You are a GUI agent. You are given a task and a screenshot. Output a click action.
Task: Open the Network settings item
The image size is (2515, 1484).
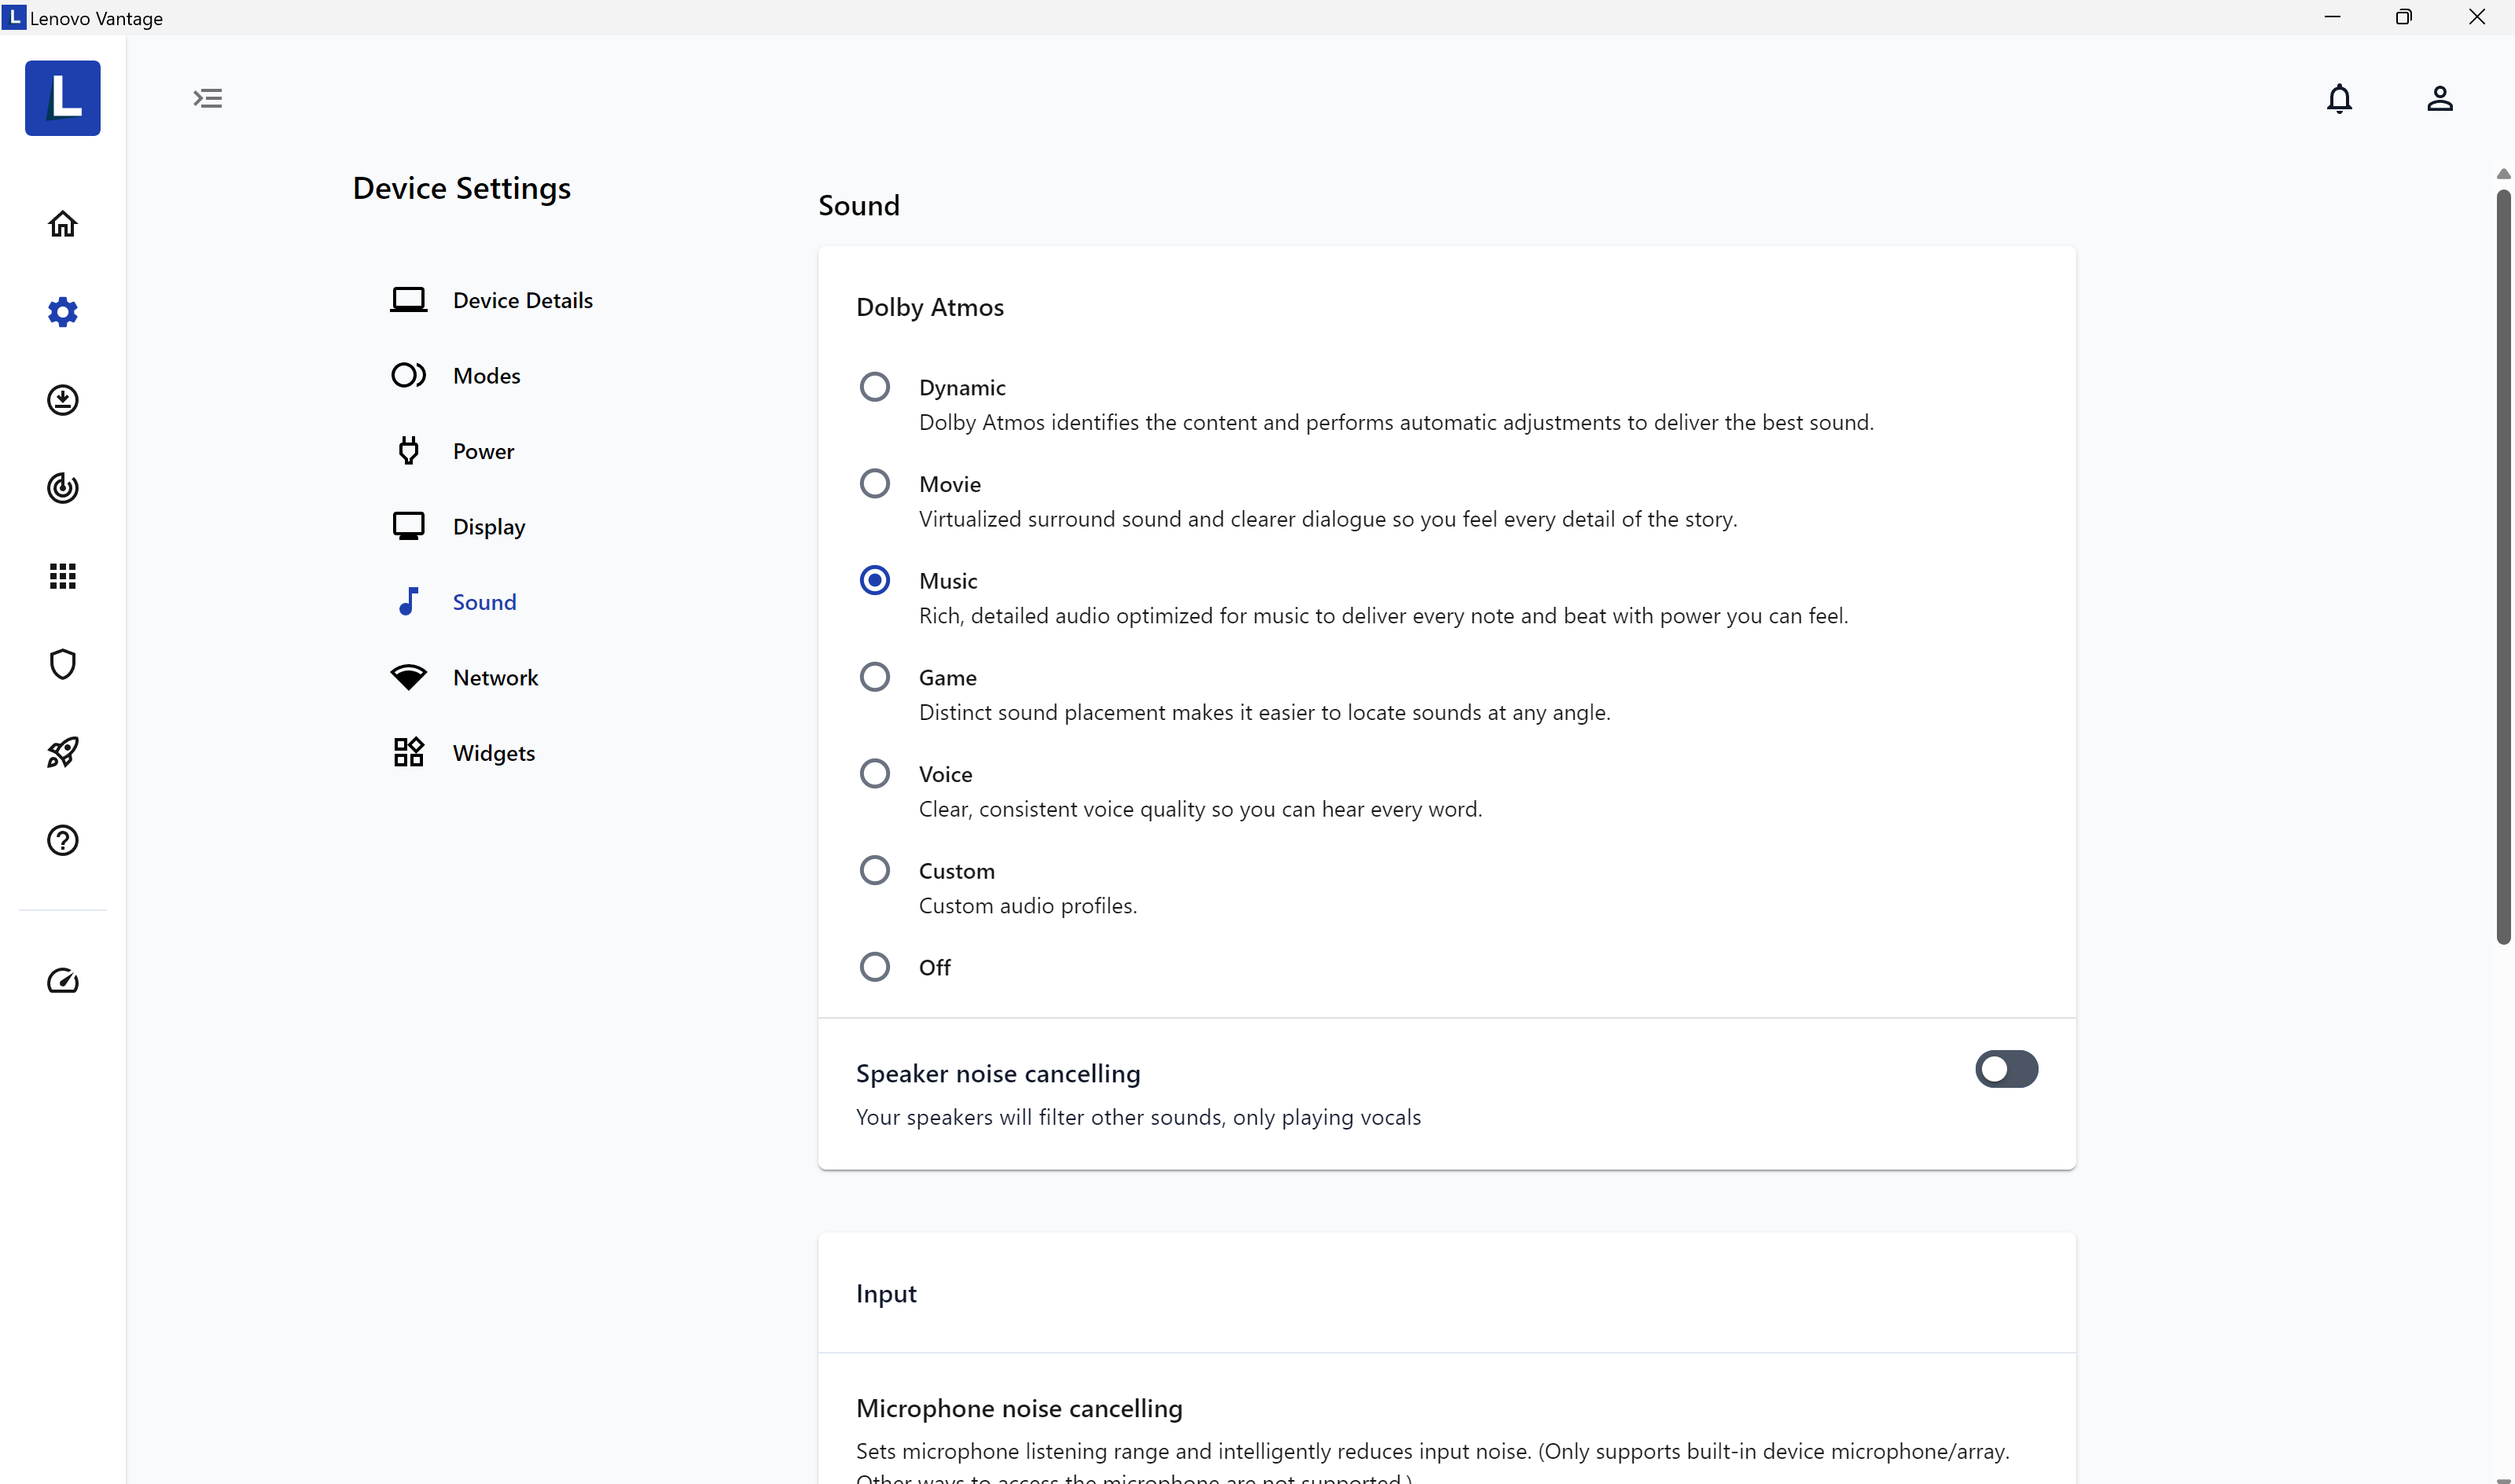tap(495, 678)
